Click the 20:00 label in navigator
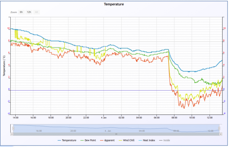 click(x=73, y=131)
